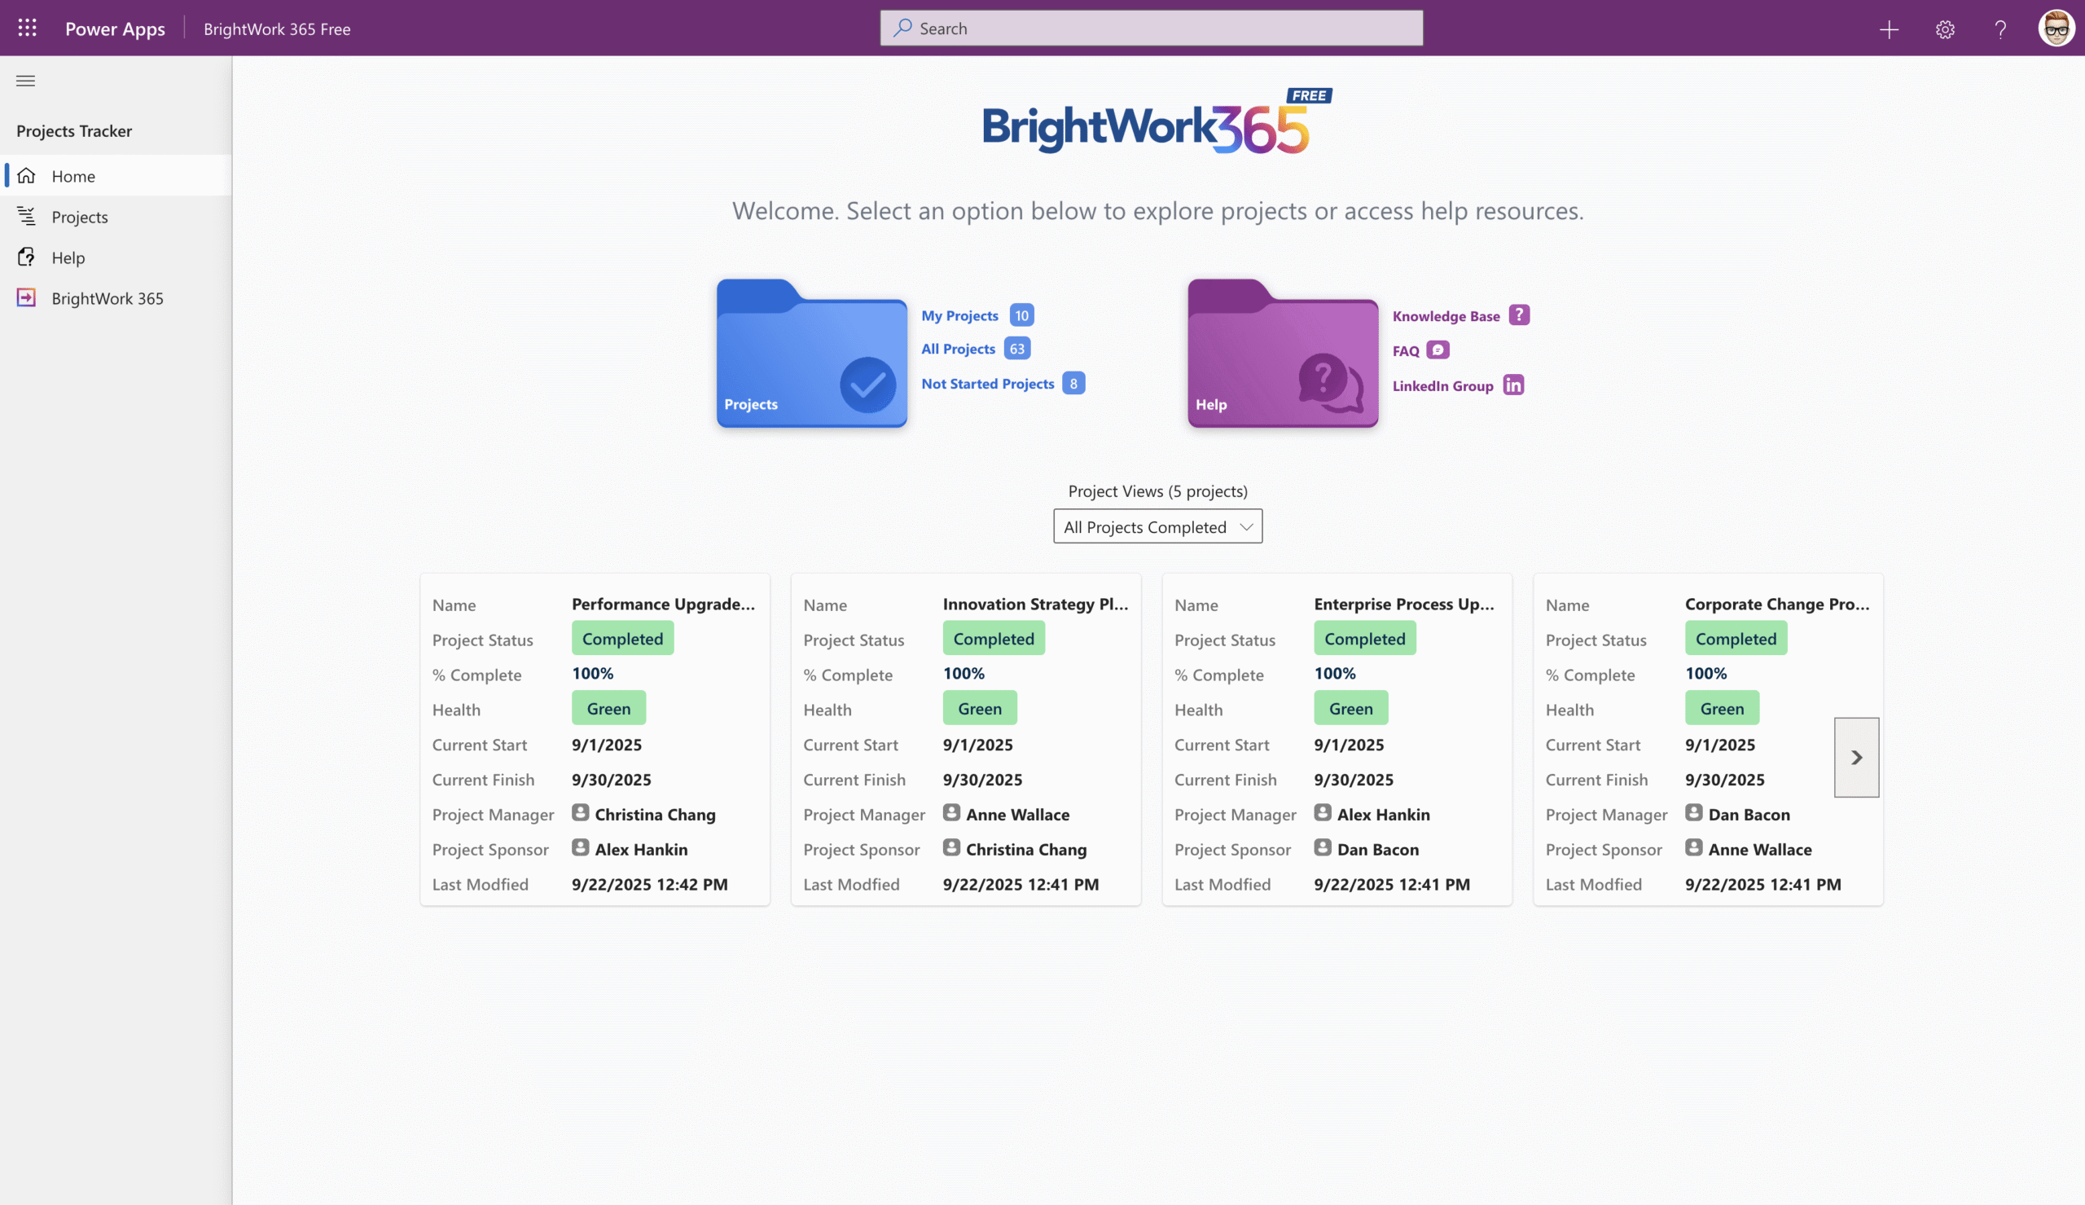
Task: Select Projects in the left navigation
Action: click(x=79, y=217)
